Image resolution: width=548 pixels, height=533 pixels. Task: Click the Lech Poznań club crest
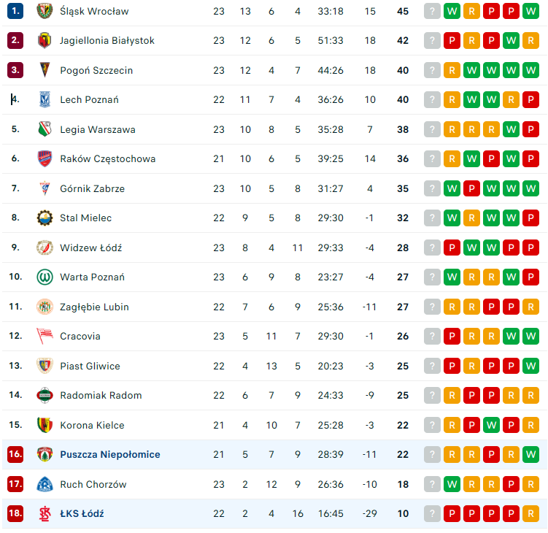[45, 99]
